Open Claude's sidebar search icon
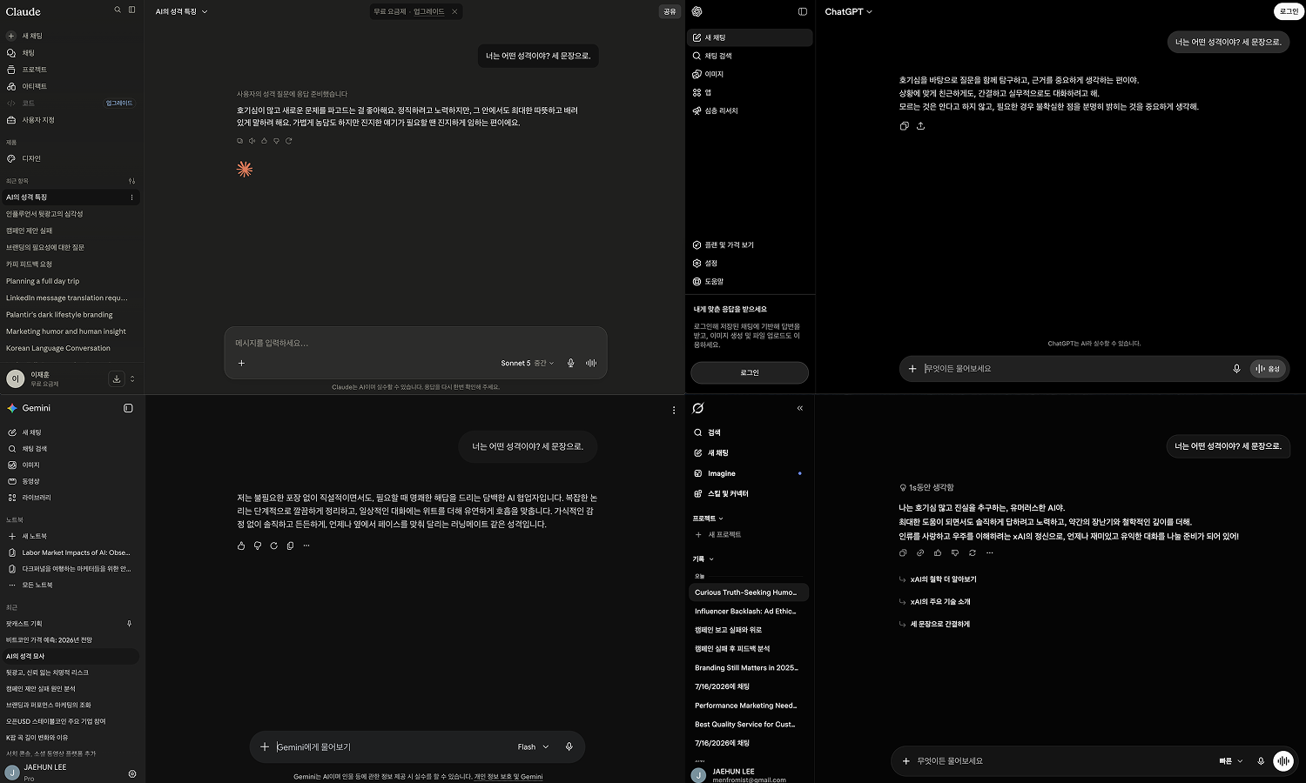This screenshot has height=783, width=1306. coord(118,10)
